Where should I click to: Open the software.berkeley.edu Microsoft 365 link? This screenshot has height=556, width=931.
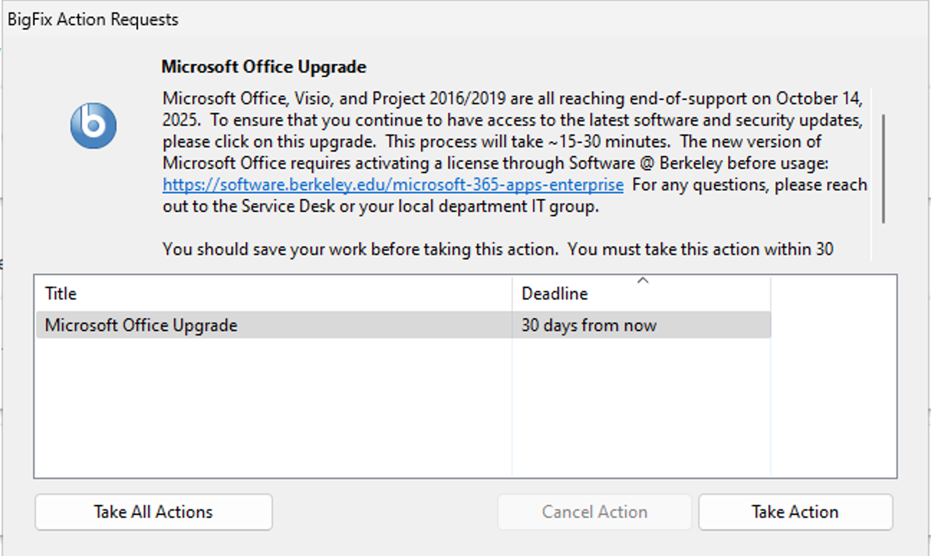click(x=392, y=185)
